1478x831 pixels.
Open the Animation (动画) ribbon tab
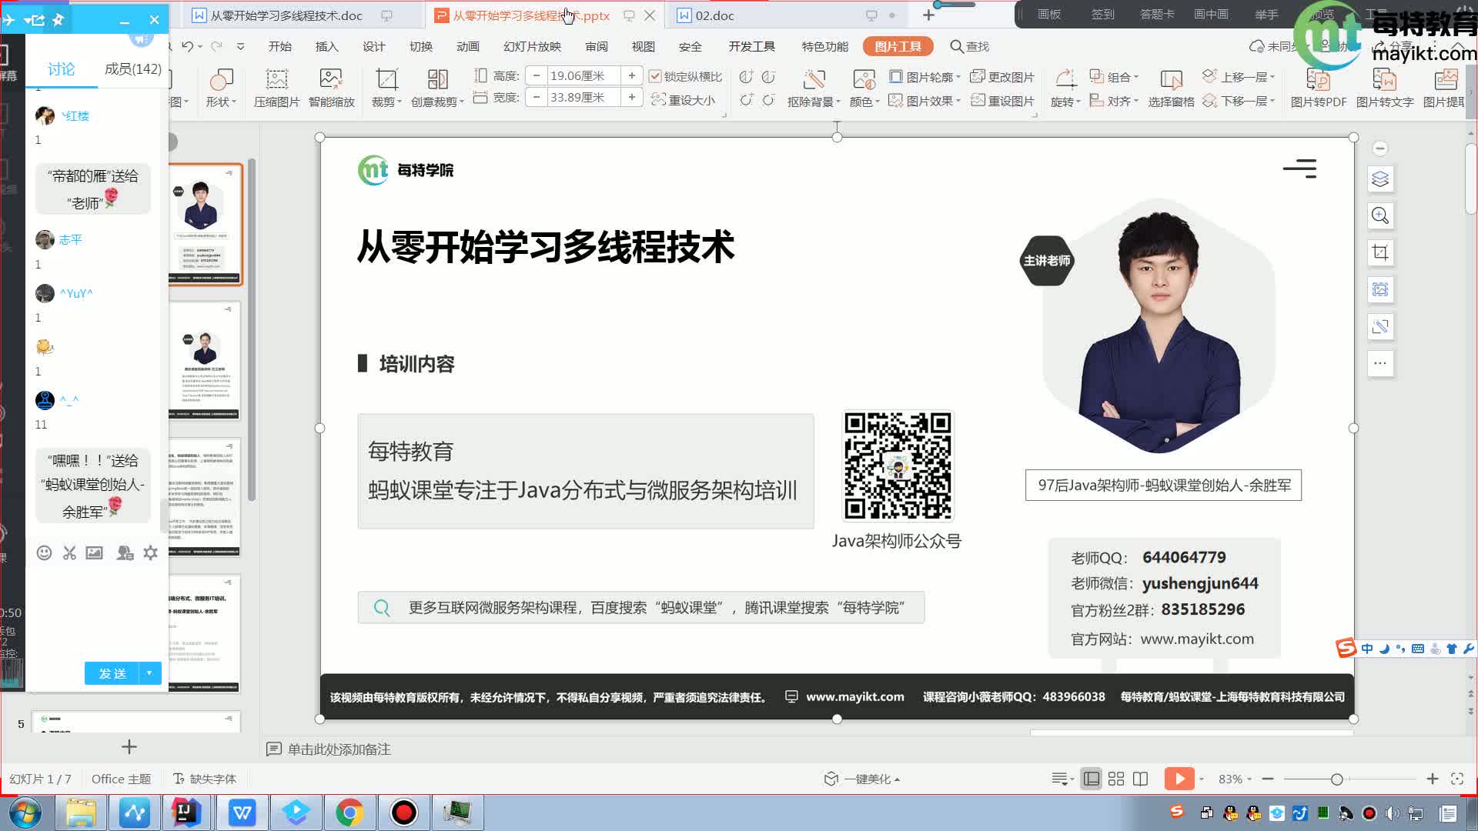468,46
